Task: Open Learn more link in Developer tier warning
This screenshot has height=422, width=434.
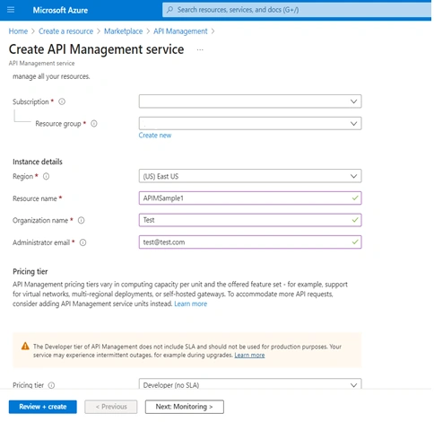Action: (x=249, y=355)
